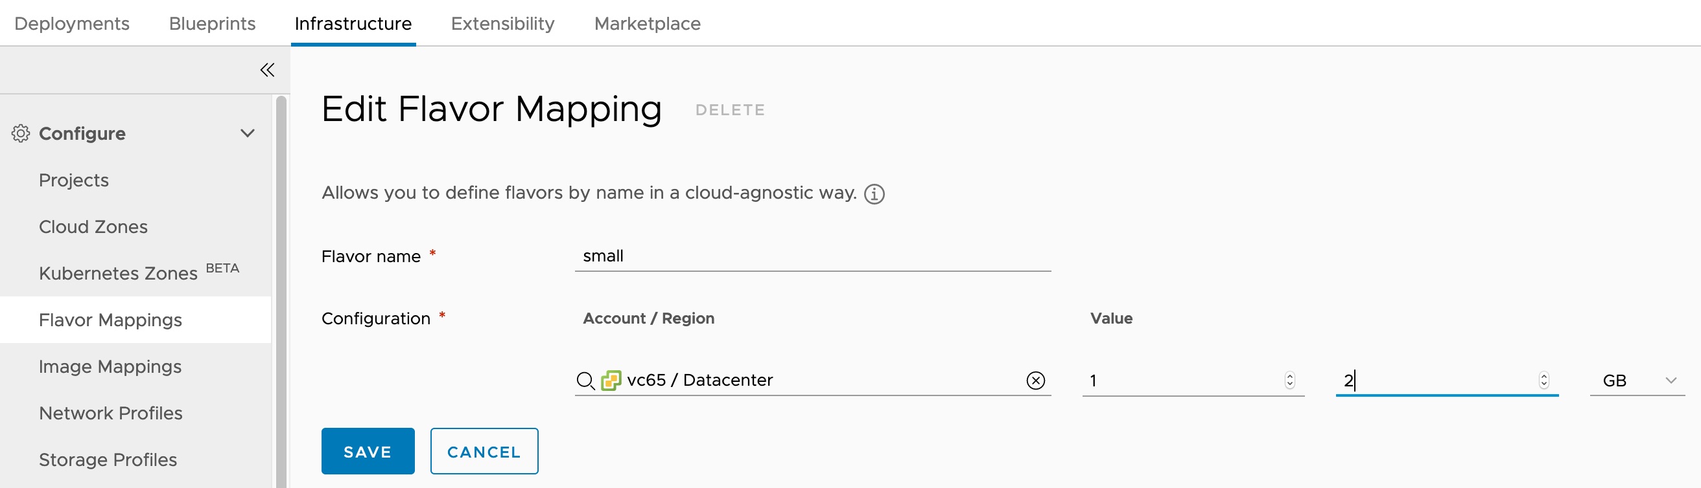The width and height of the screenshot is (1701, 488).
Task: Click the Configure gear icon
Action: pyautogui.click(x=21, y=133)
